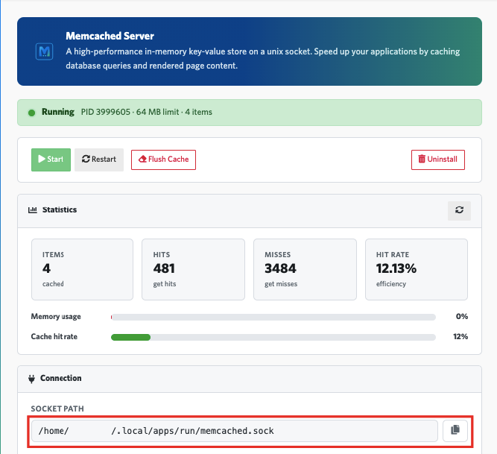Click the 12% cache hit rate value

click(x=460, y=337)
